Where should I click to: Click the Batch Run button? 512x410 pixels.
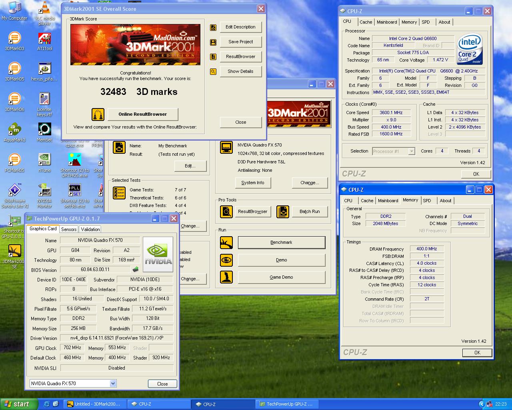pos(310,211)
